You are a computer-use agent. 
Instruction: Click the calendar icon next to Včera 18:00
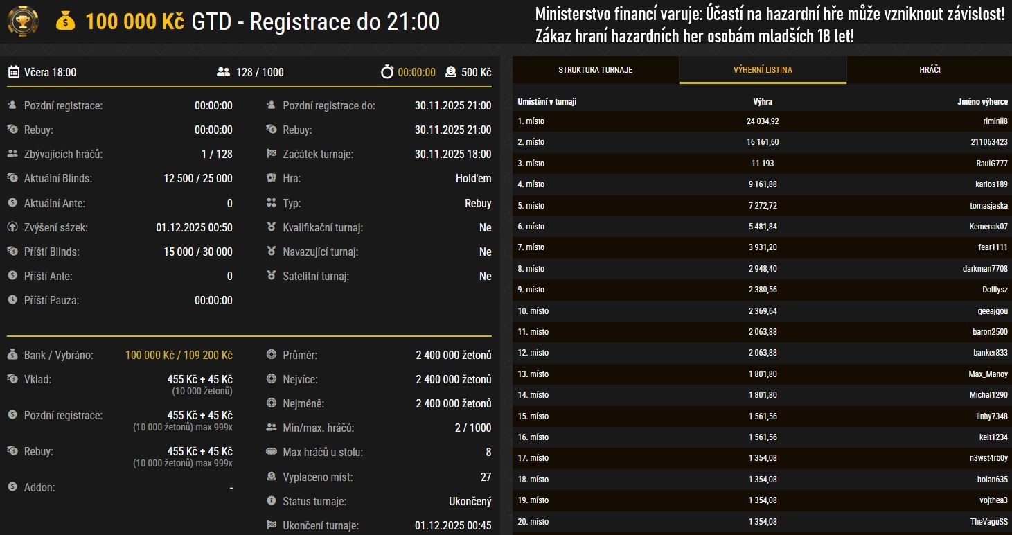[x=13, y=72]
